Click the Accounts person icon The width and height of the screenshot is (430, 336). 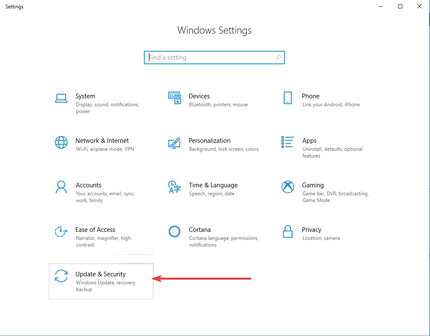pos(61,187)
